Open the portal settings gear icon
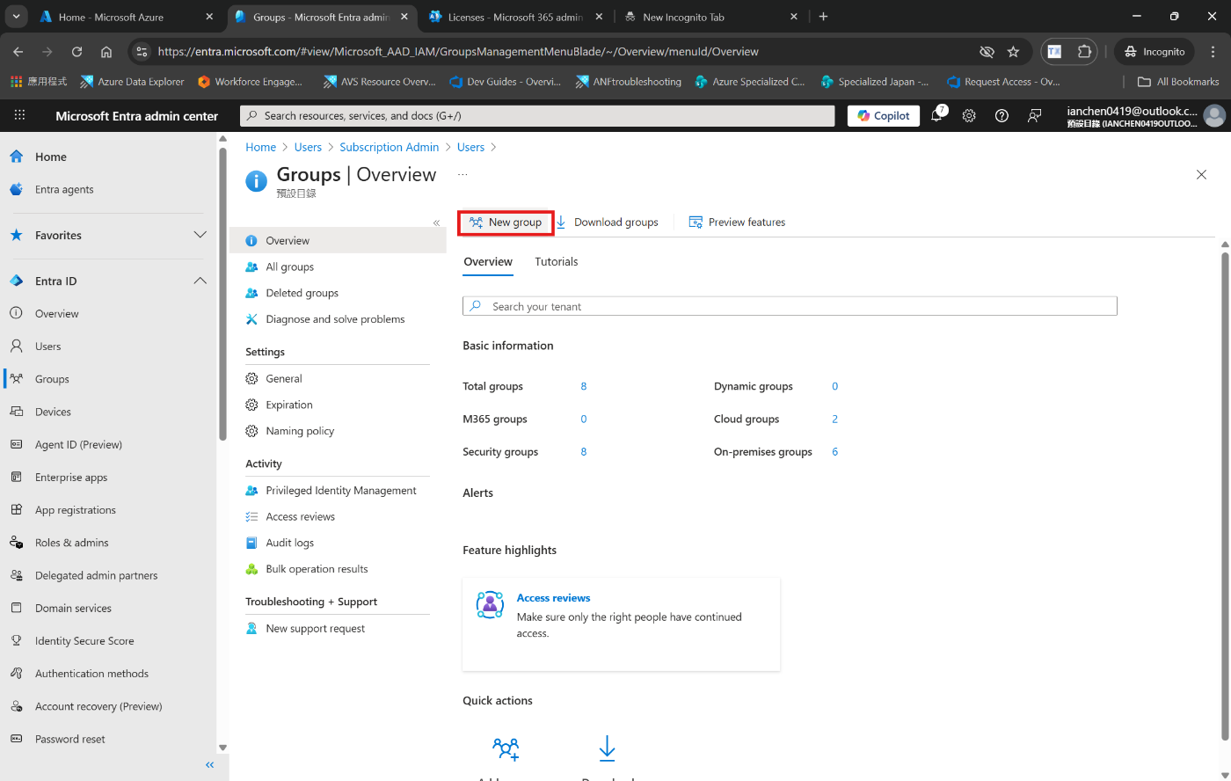Image resolution: width=1231 pixels, height=781 pixels. click(x=969, y=115)
